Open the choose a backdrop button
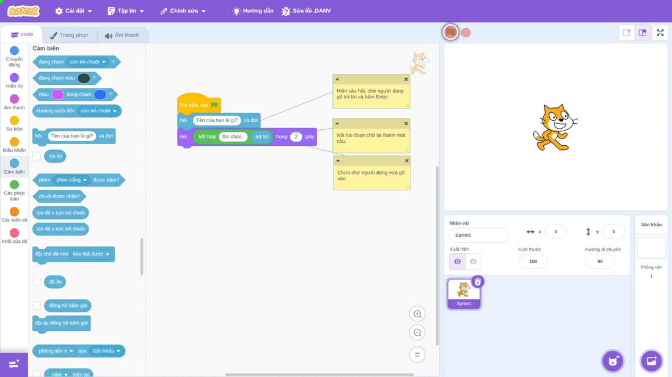672x377 pixels. pyautogui.click(x=651, y=361)
